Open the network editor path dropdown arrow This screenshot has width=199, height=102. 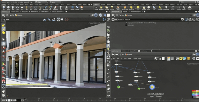[191, 54]
